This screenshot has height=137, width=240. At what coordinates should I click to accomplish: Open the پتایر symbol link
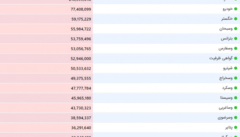click(x=229, y=127)
